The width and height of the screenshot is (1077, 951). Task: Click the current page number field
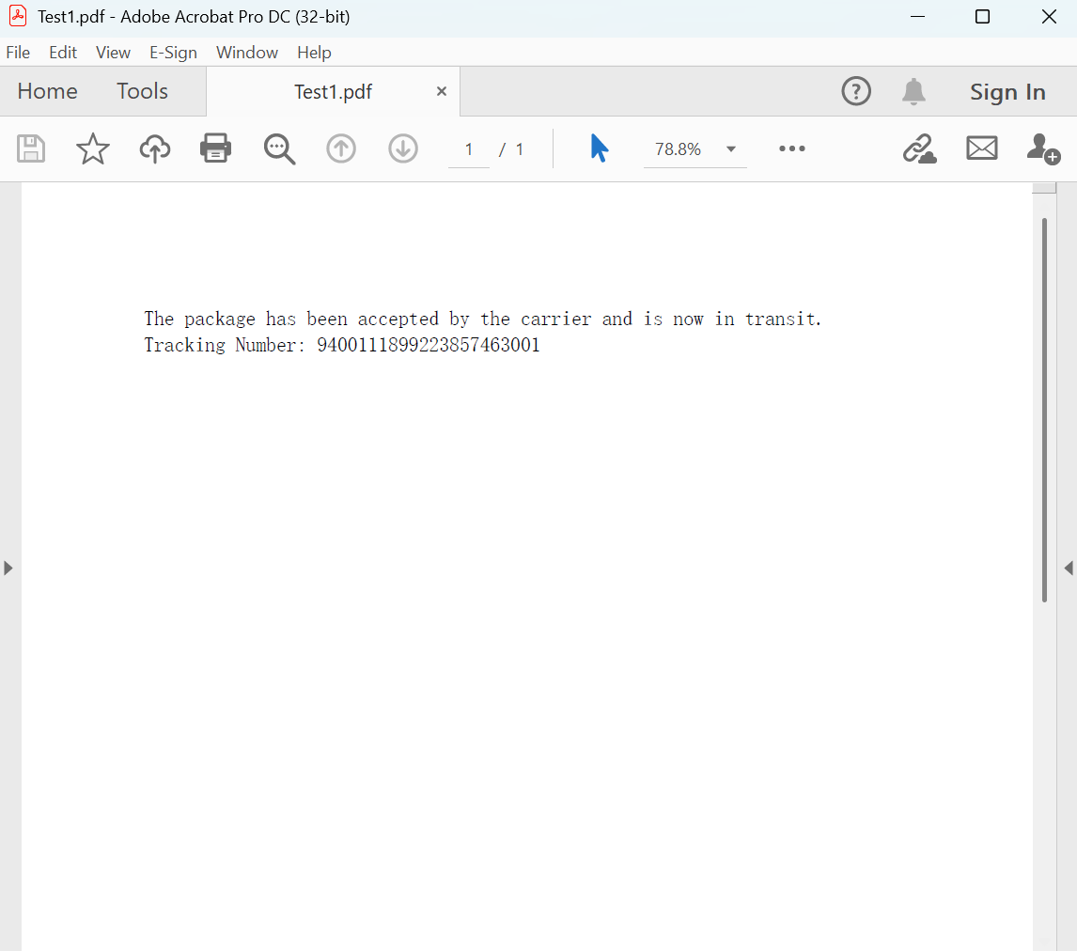tap(468, 149)
